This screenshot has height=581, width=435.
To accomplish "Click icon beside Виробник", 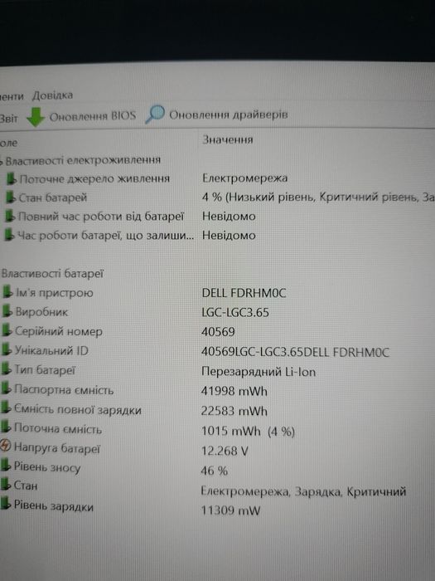I will coord(7,312).
